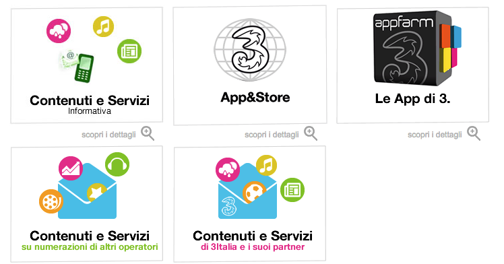Click 'su numerazioni di altri operatori' green text

point(90,247)
